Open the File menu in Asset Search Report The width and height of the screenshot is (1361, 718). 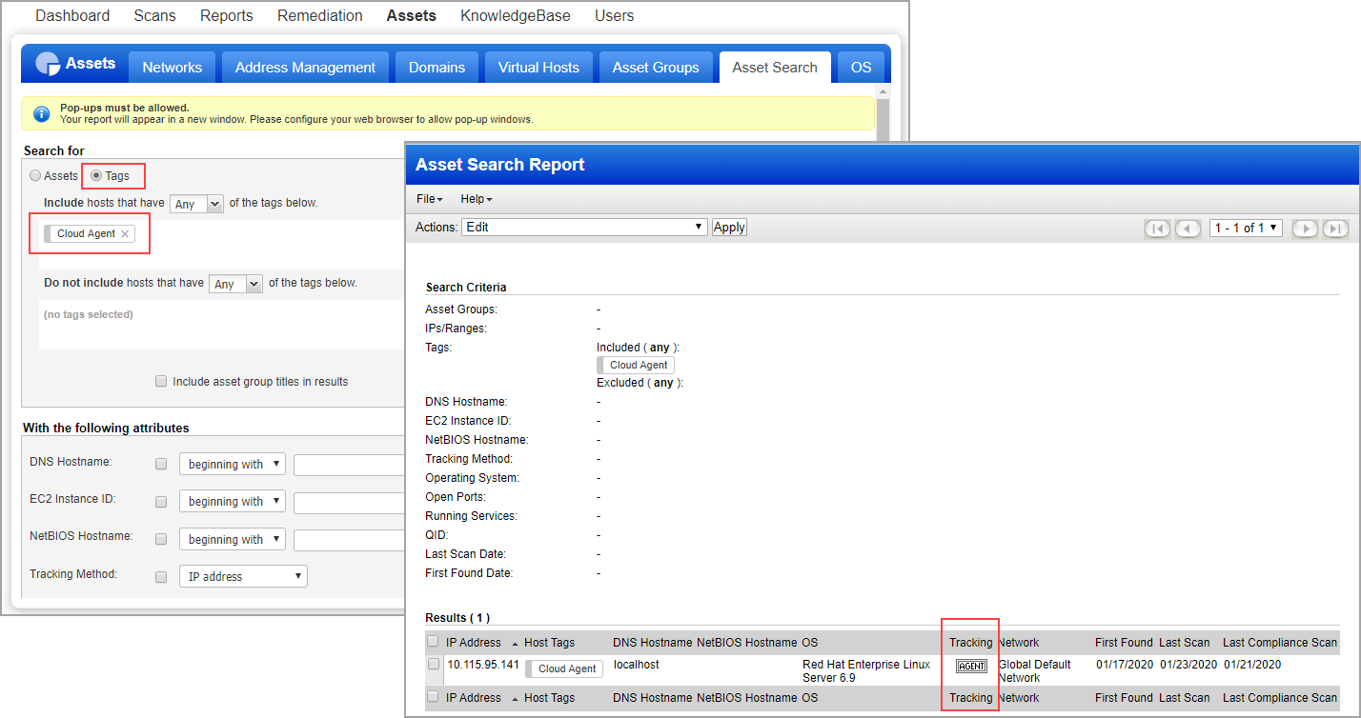click(x=429, y=199)
